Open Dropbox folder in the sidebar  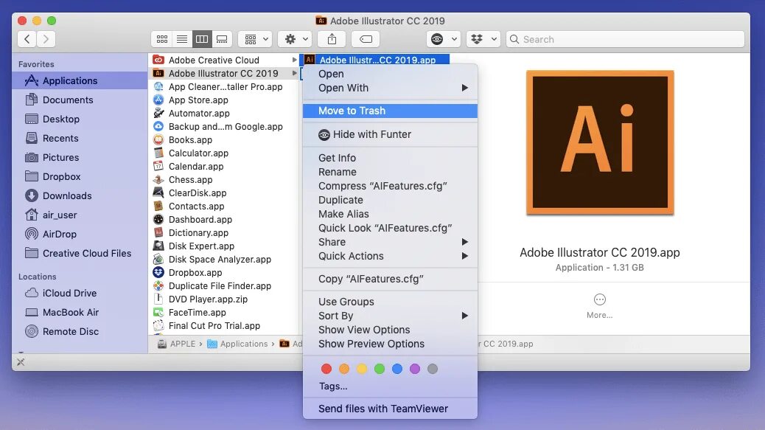[x=80, y=177]
